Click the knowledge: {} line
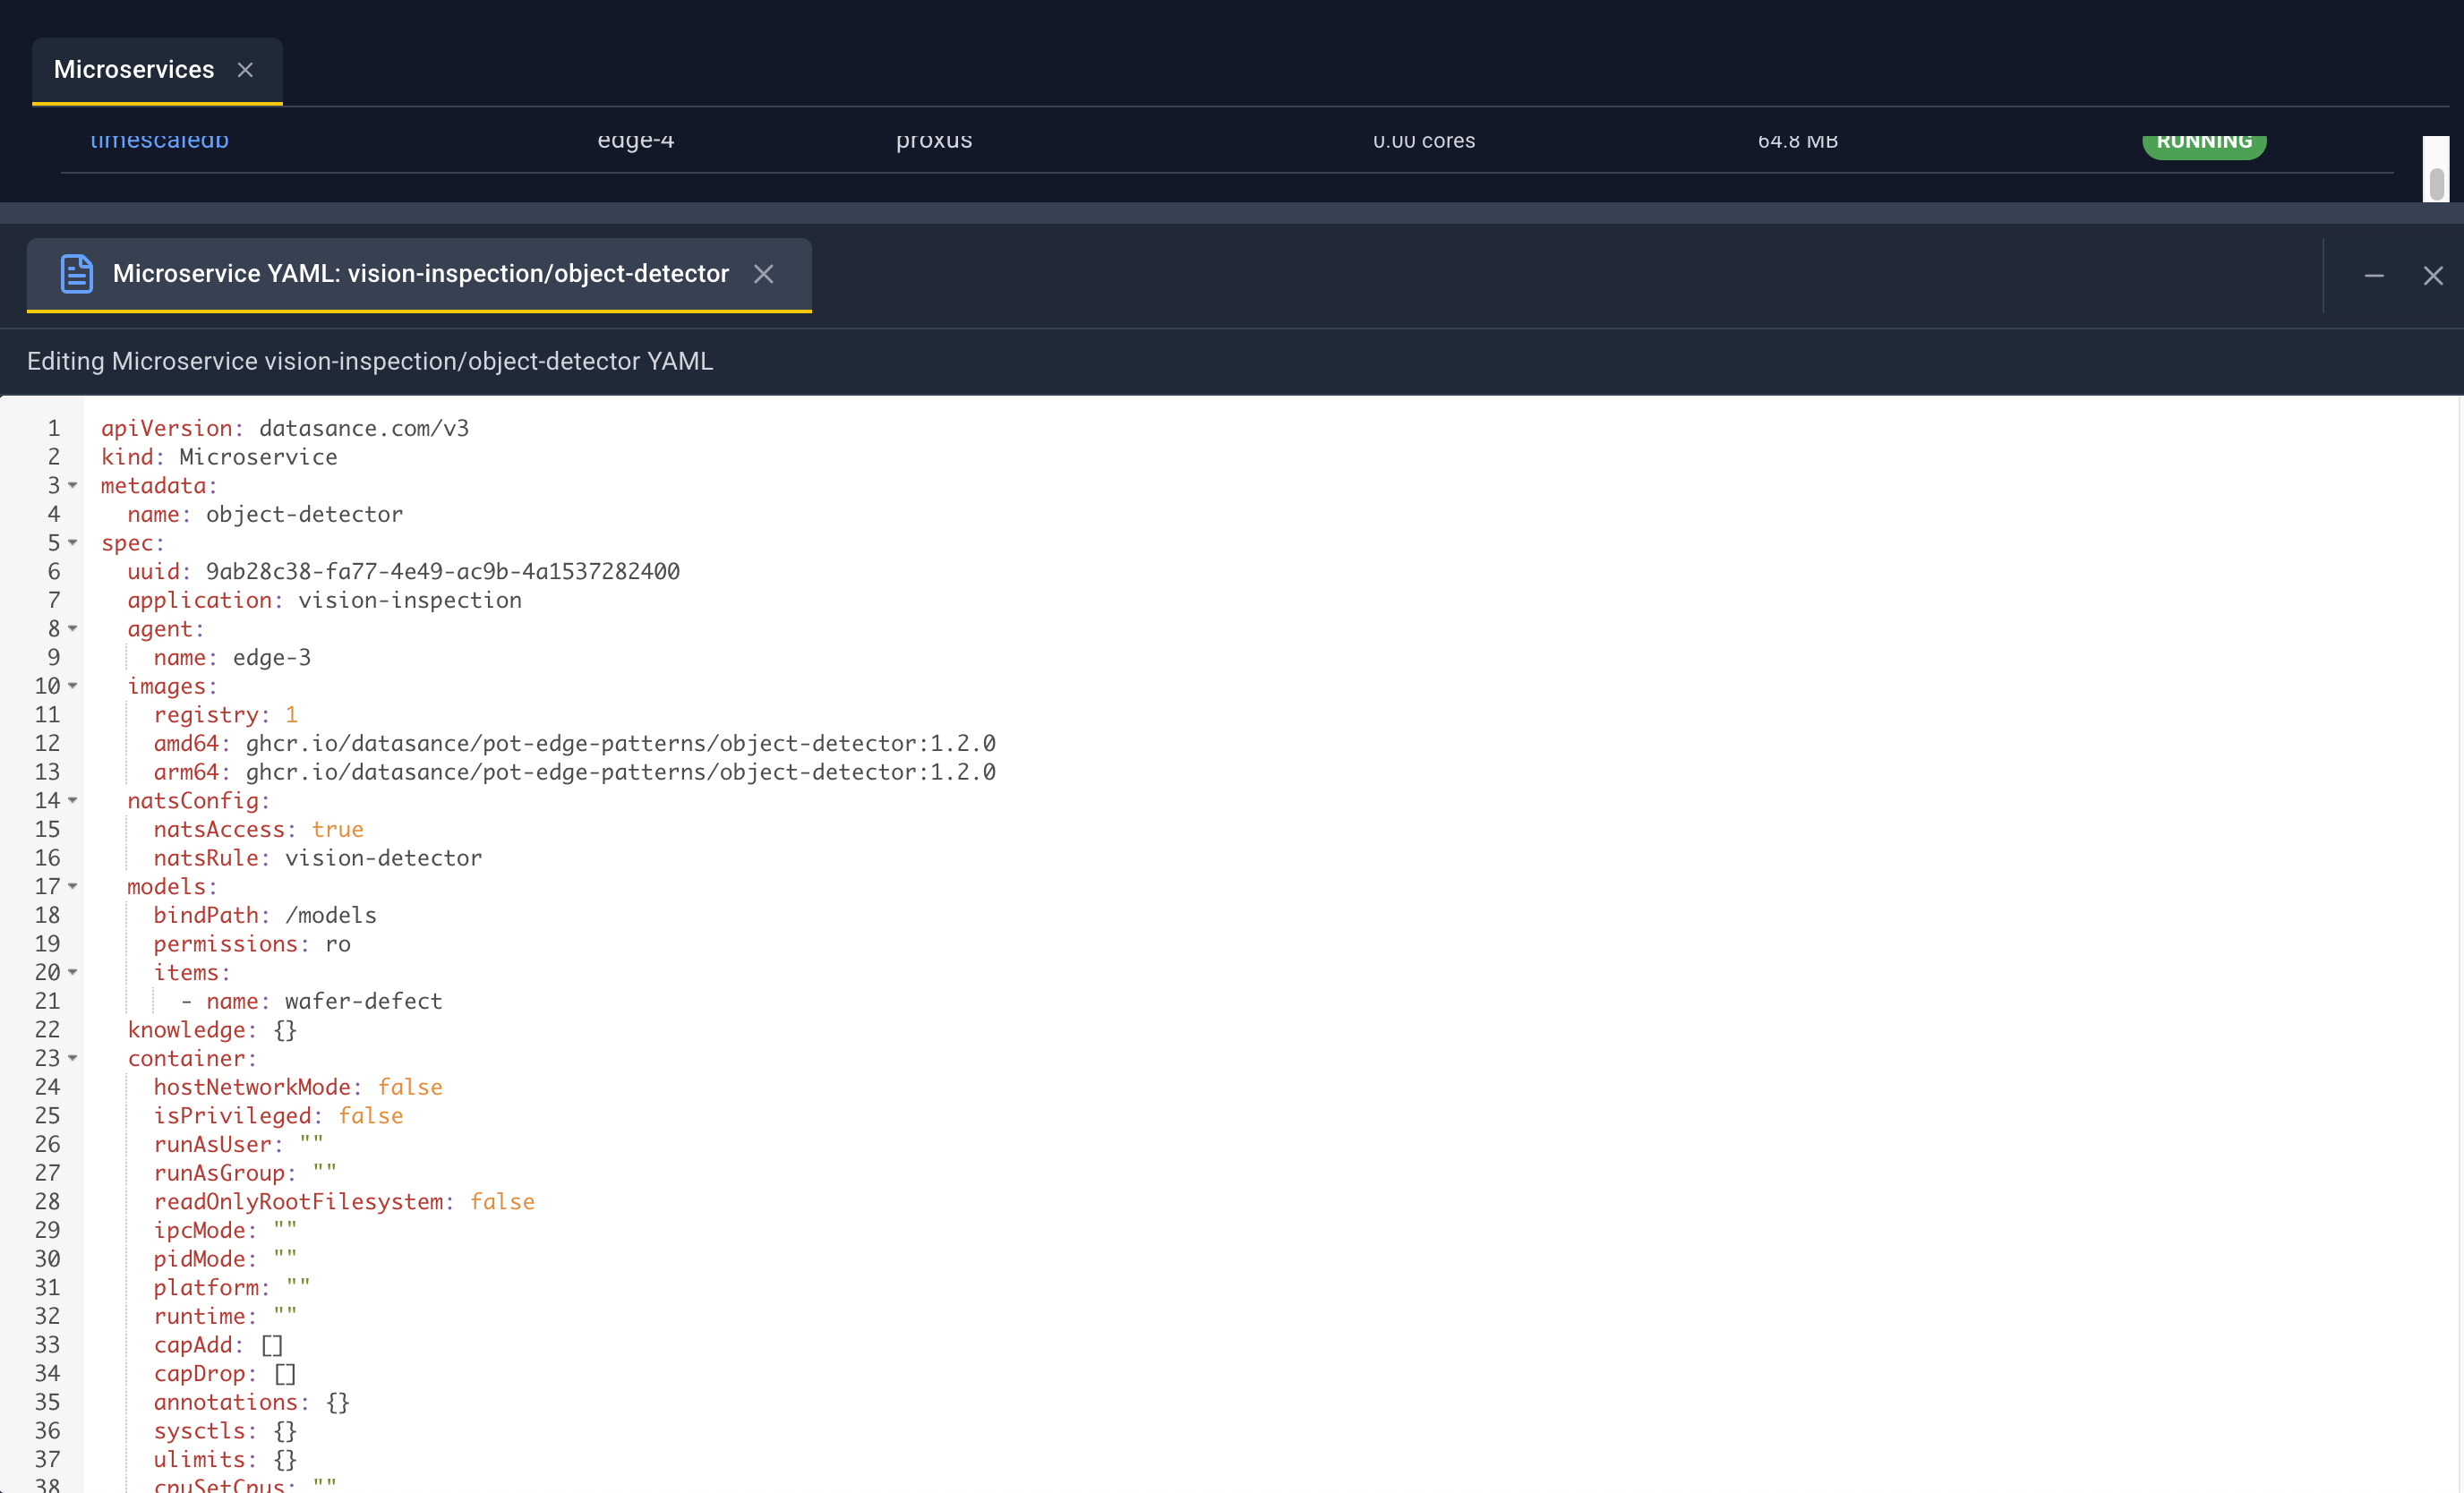Viewport: 2464px width, 1493px height. [212, 1030]
